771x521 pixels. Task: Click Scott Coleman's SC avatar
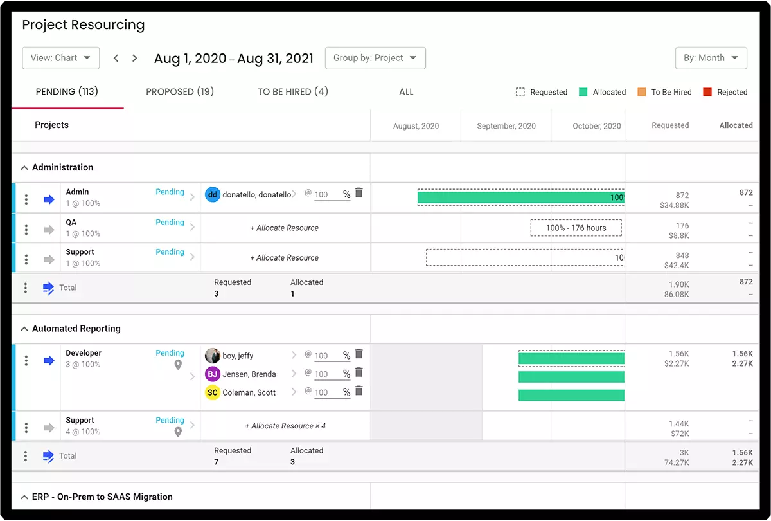pyautogui.click(x=213, y=392)
